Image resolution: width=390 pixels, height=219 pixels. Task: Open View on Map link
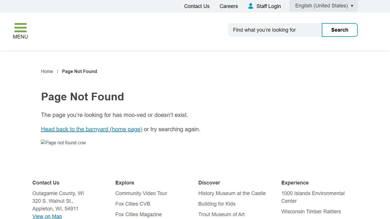[47, 216]
